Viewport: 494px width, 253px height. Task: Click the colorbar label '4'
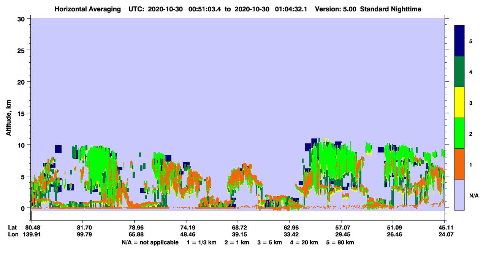point(471,72)
